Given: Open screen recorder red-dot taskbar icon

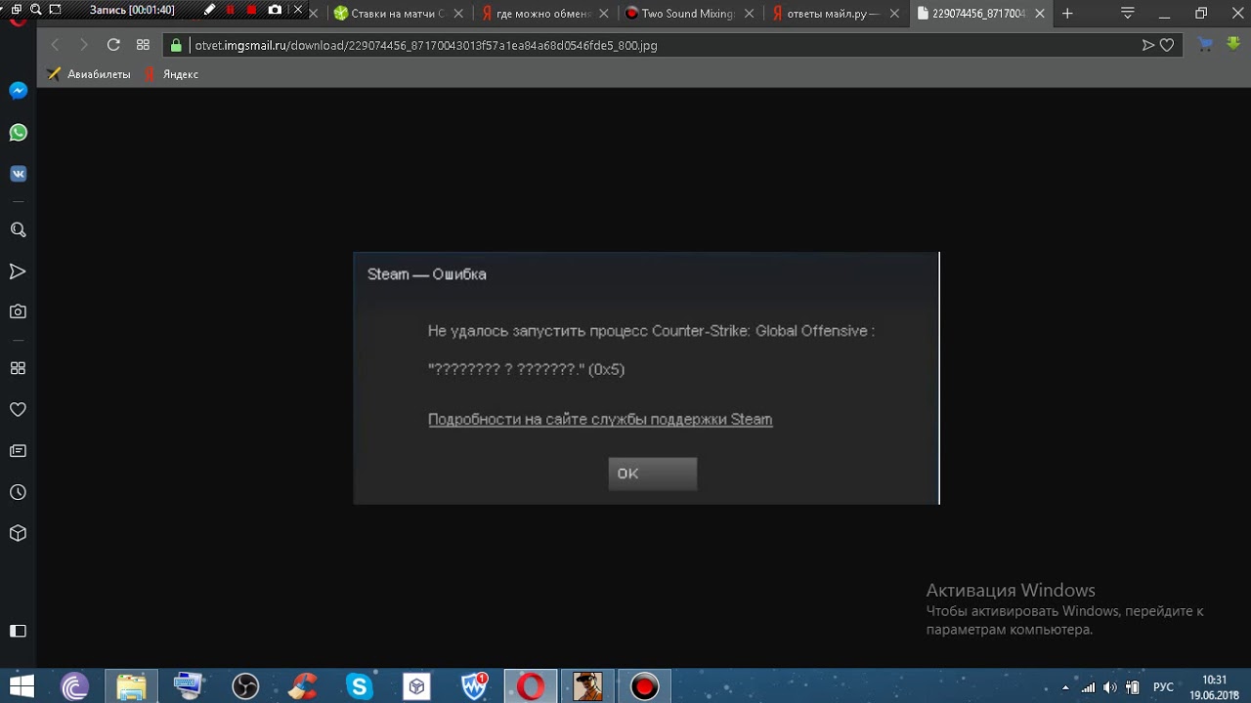Looking at the screenshot, I should 644,686.
